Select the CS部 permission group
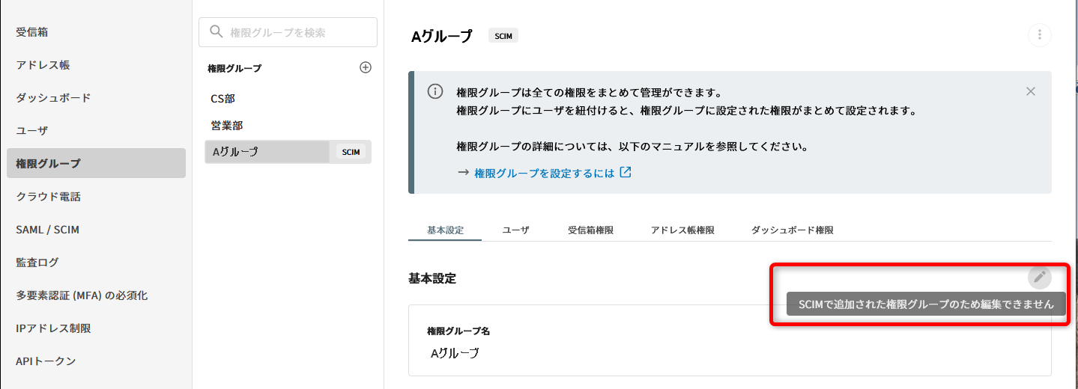 pyautogui.click(x=222, y=98)
